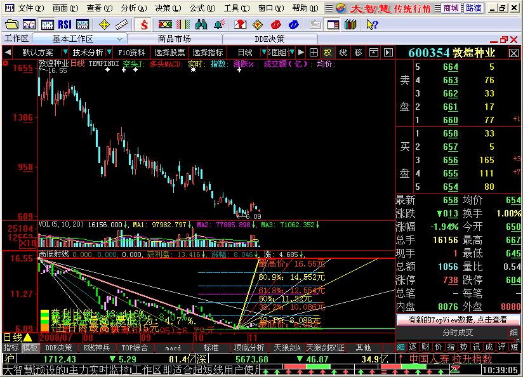
Task: Open the books library icon
Action: [350, 24]
